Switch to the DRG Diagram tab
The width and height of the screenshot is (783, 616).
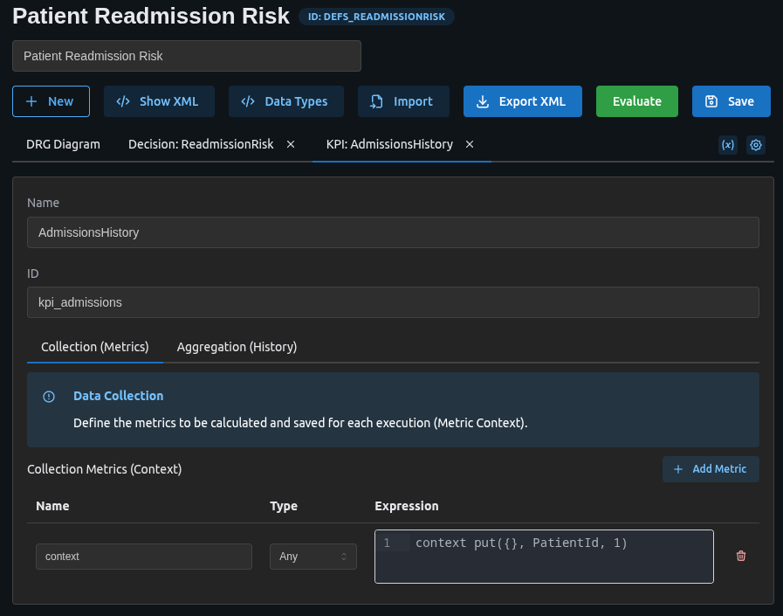click(x=63, y=144)
